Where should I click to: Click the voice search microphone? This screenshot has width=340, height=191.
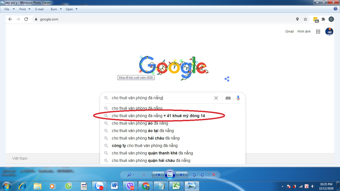238,98
